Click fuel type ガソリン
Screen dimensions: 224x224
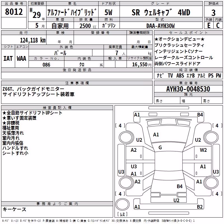[x=109, y=25]
